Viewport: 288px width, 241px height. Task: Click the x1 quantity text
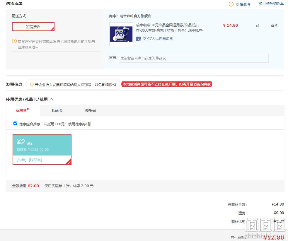258,26
